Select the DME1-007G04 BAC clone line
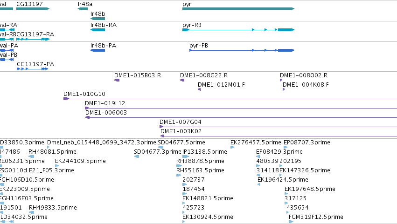This screenshot has width=397, height=224. pyautogui.click(x=278, y=127)
